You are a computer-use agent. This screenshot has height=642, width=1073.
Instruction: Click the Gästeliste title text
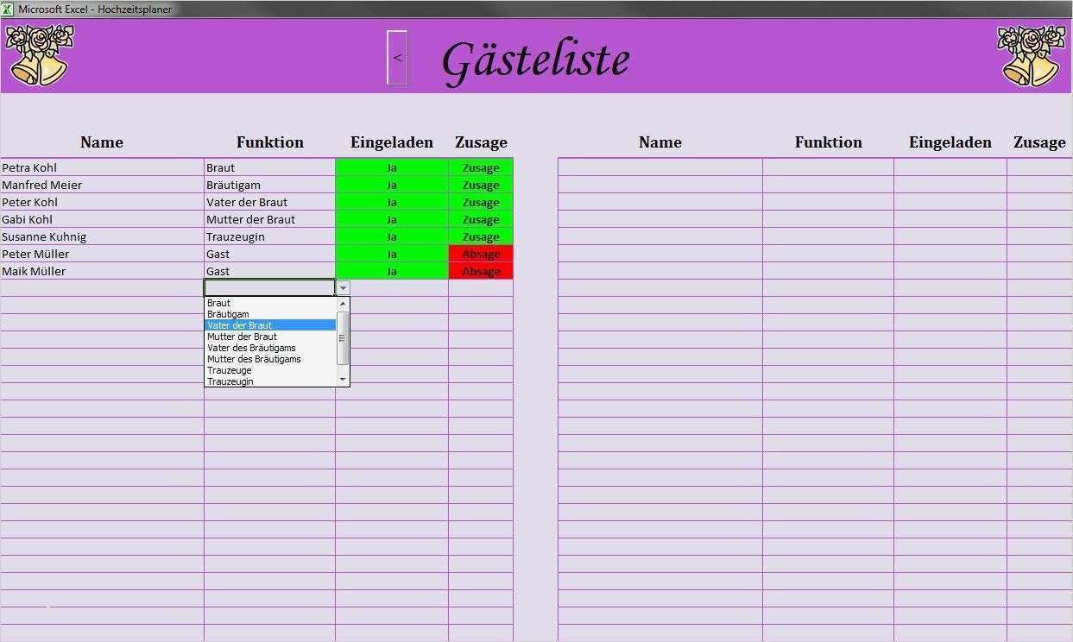pos(535,59)
